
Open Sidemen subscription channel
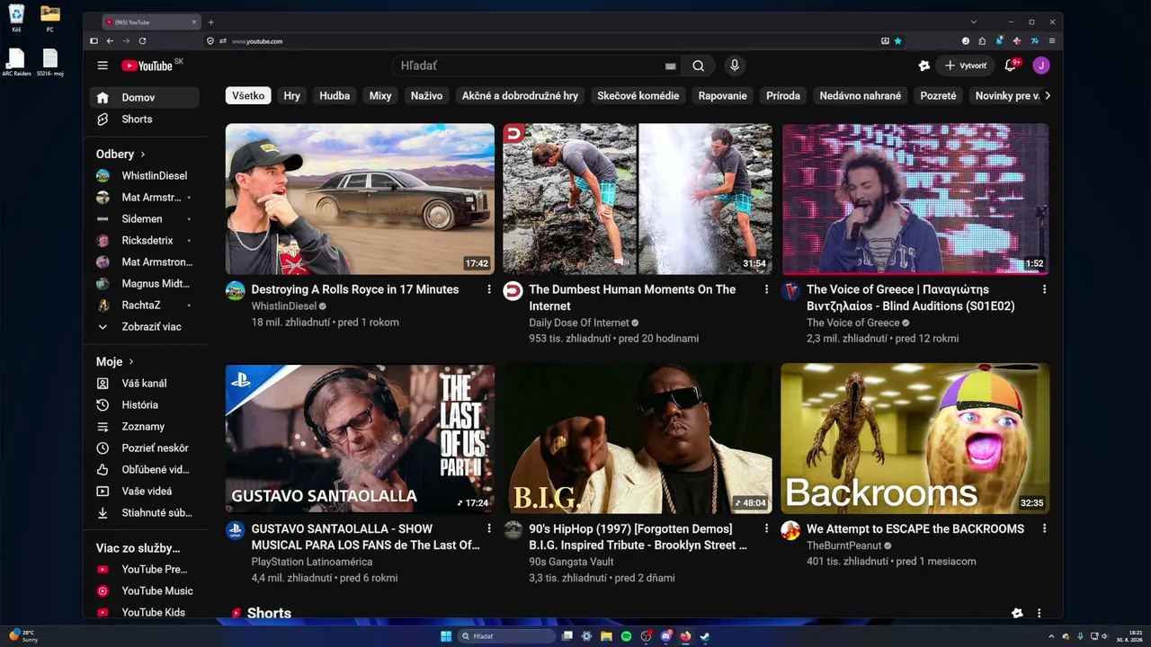pyautogui.click(x=144, y=218)
